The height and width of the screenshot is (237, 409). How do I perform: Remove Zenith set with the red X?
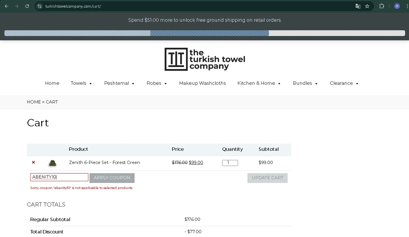tap(34, 162)
